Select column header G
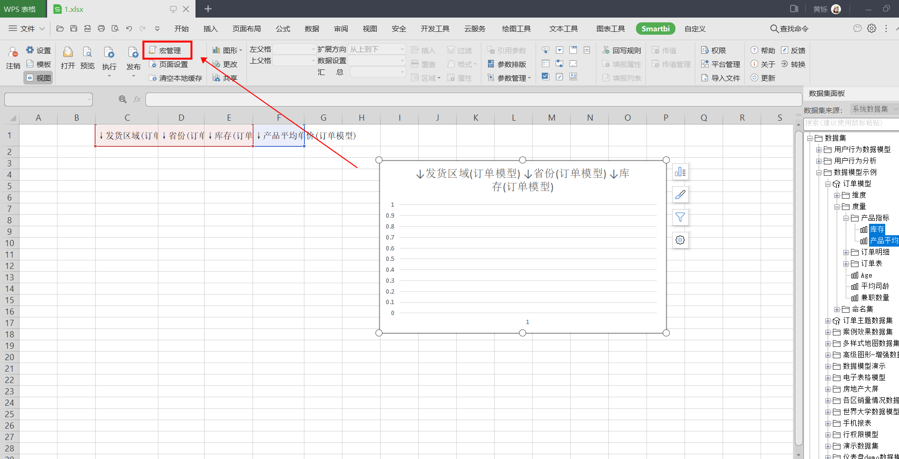This screenshot has height=459, width=899. [x=323, y=118]
